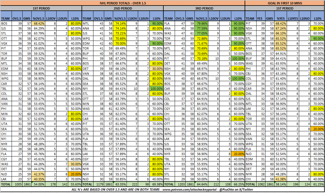Image resolution: width=325 pixels, height=193 pixels.
Task: Click EDM's 70.00% in 2nd Period table
Action: pos(120,43)
